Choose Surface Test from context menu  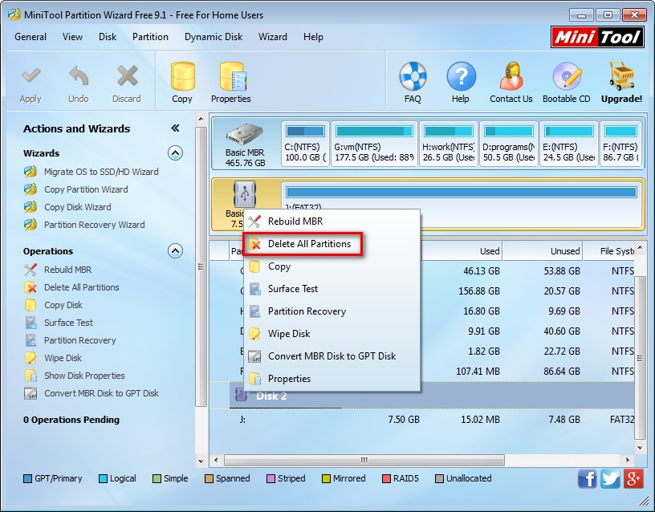(332, 289)
